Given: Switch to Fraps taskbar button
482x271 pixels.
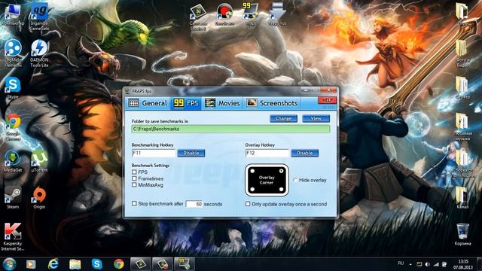Looking at the screenshot, I should coord(184,264).
